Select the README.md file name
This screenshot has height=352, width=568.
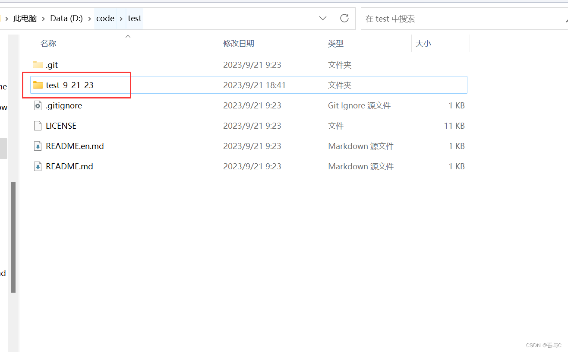[x=69, y=166]
